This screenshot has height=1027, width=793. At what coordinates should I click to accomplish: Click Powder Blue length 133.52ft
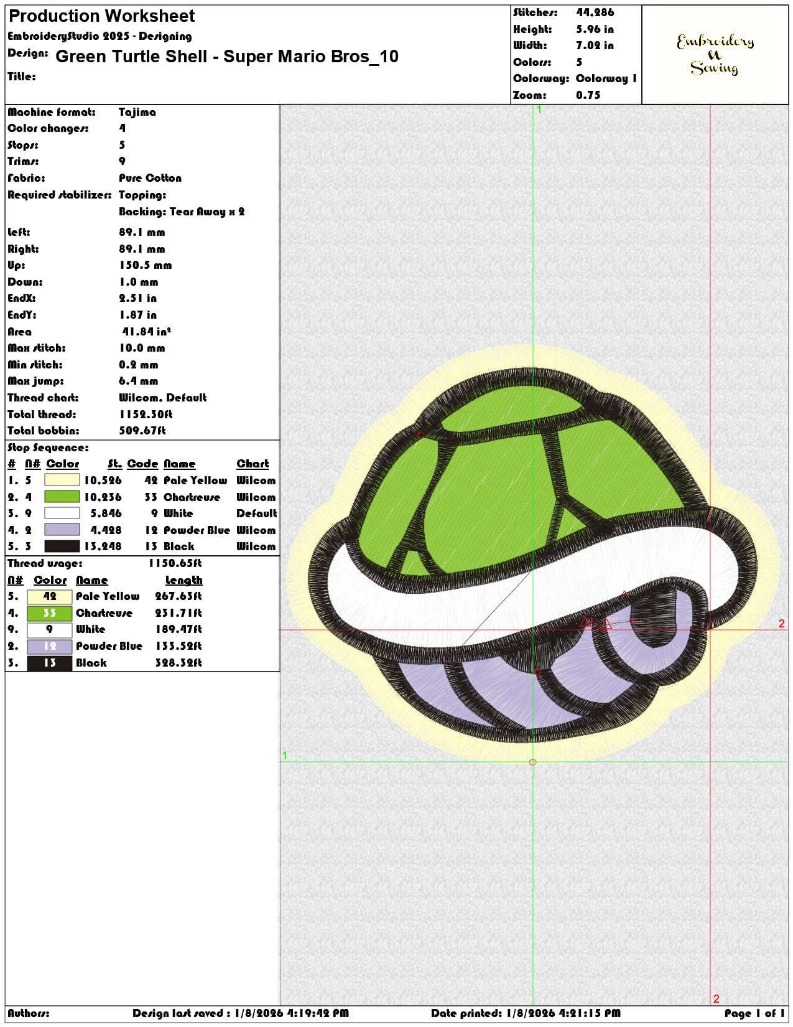179,646
